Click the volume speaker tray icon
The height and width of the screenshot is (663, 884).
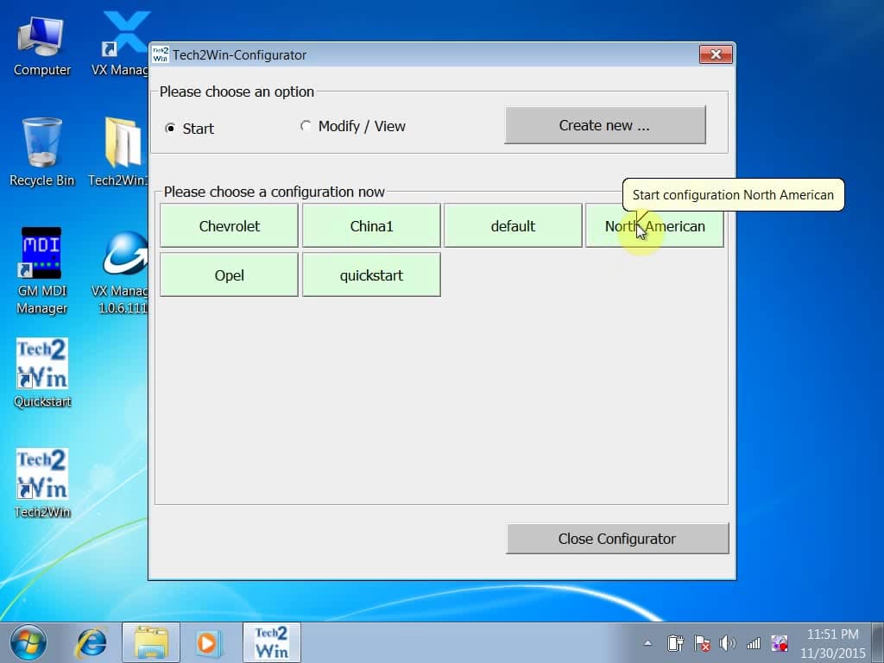[x=727, y=642]
